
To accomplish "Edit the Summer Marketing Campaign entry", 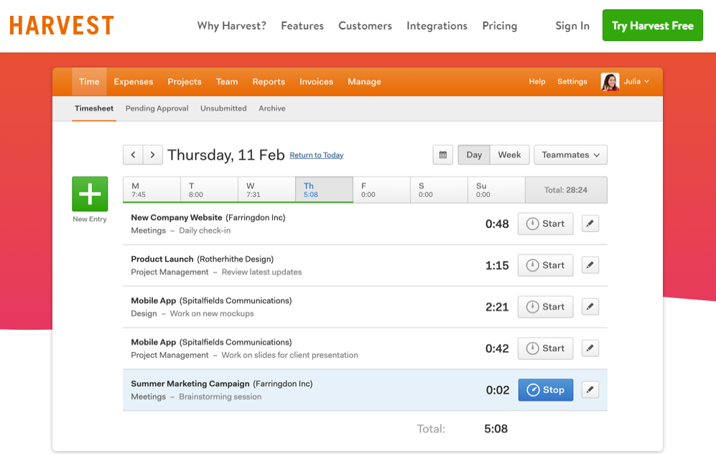I will click(590, 390).
